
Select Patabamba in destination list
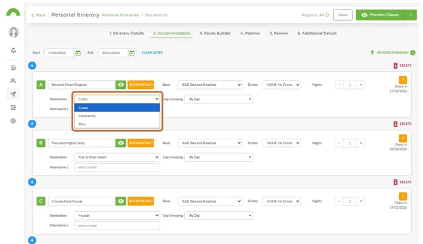(117, 116)
